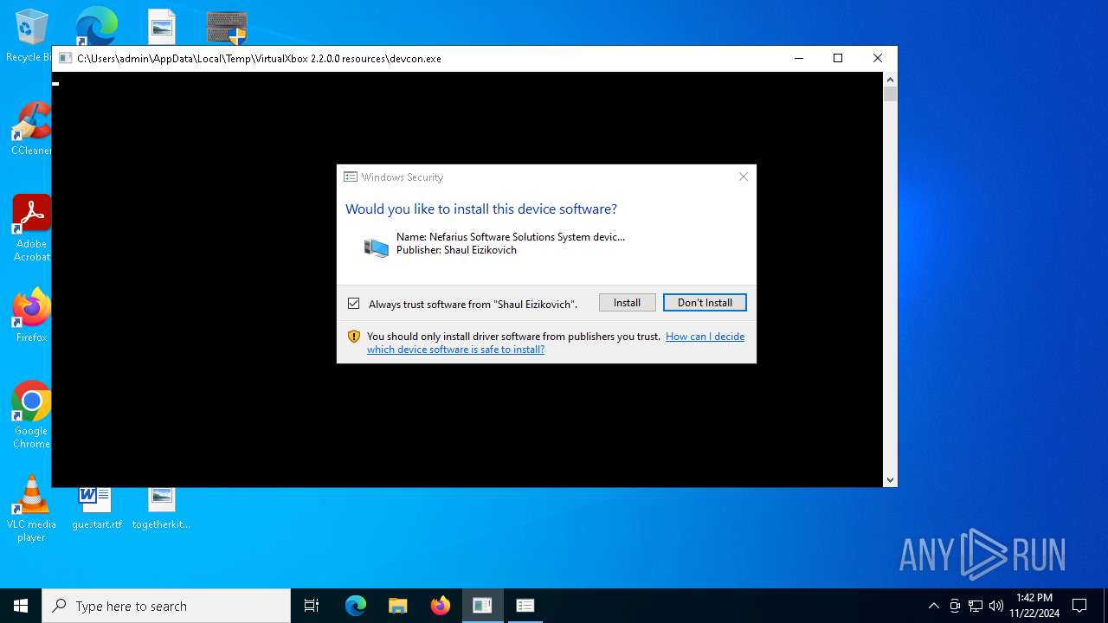The image size is (1108, 623).
Task: Select the VLC media player desktop icon
Action: pyautogui.click(x=31, y=509)
